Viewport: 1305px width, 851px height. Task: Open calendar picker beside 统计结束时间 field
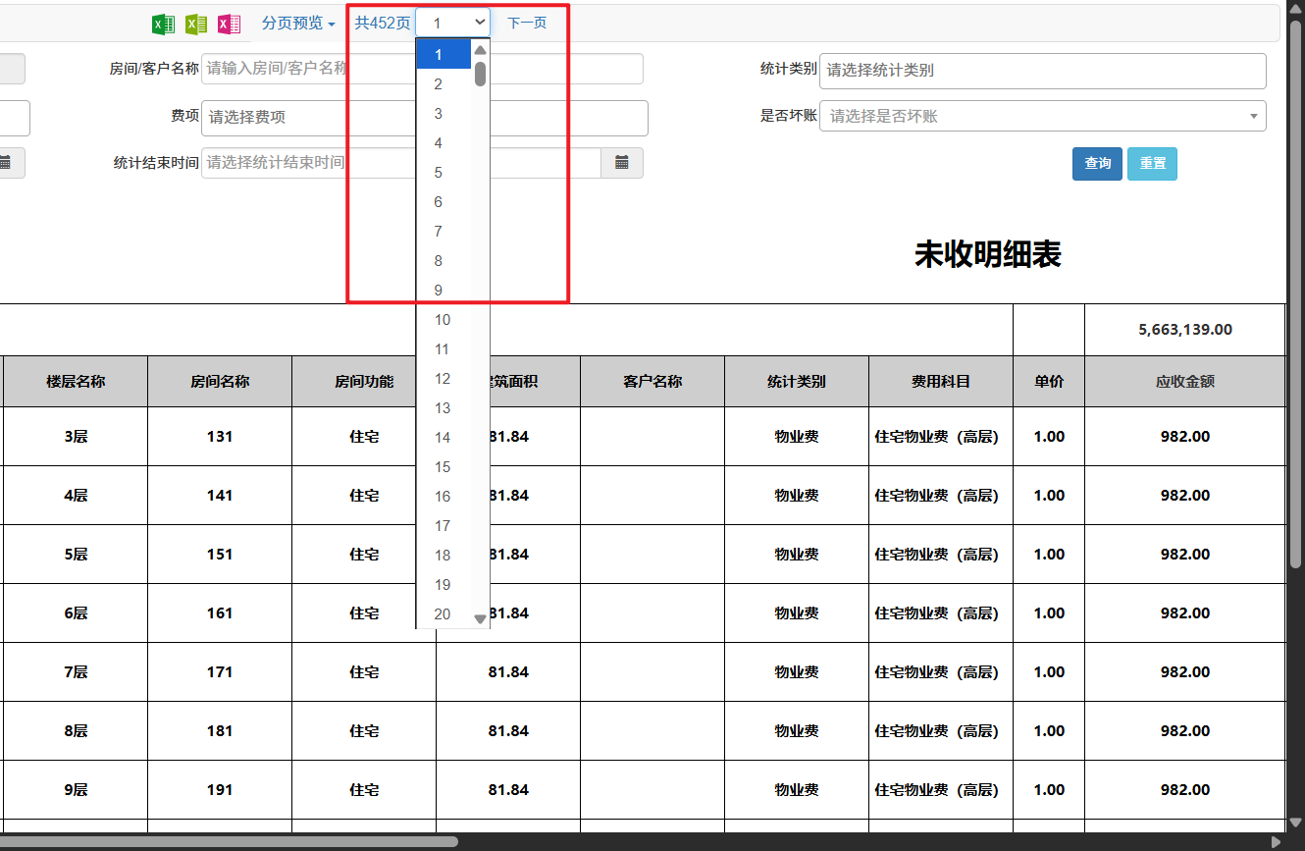point(622,163)
